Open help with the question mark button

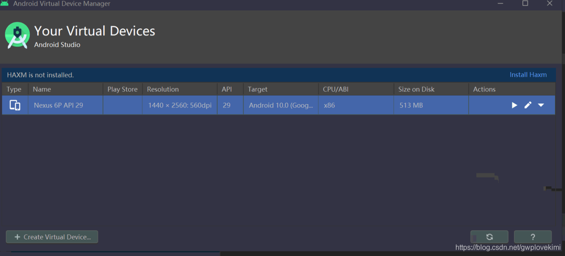[x=533, y=237]
